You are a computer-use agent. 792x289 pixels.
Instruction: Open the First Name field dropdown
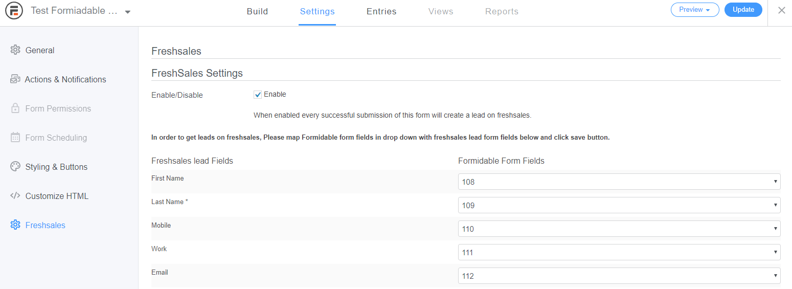[x=619, y=182]
